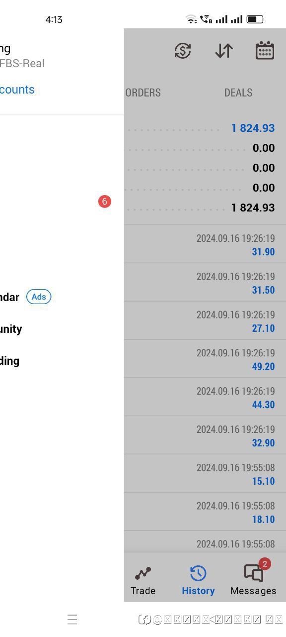Switch to the ORDERS tab

[x=143, y=93]
